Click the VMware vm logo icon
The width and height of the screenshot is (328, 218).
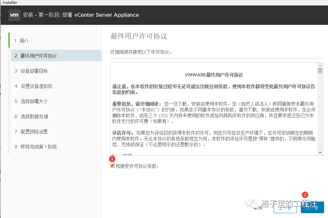click(x=14, y=15)
